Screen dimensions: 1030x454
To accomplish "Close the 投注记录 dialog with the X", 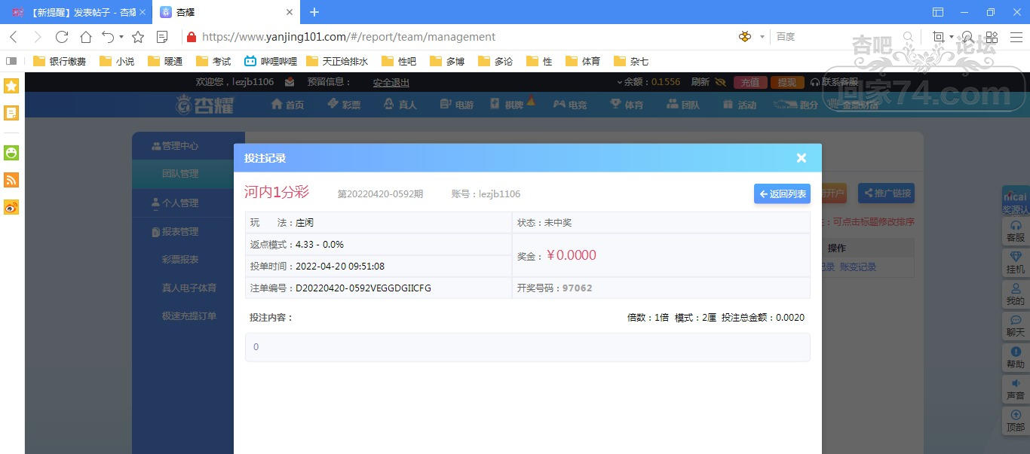I will pos(802,157).
